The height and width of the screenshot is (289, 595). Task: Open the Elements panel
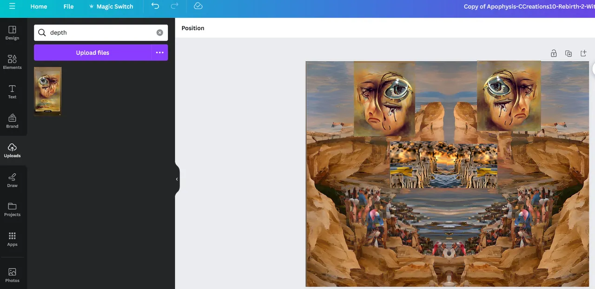[12, 62]
